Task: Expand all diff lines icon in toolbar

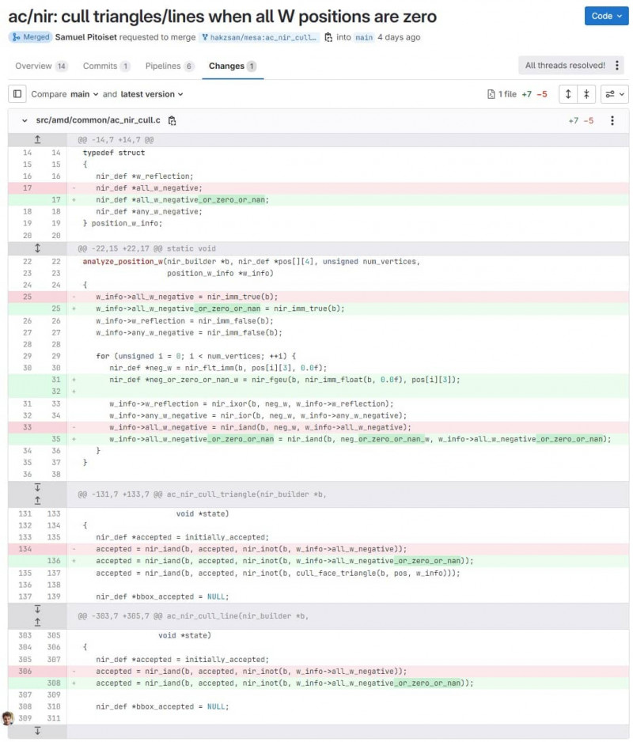Action: pyautogui.click(x=567, y=93)
